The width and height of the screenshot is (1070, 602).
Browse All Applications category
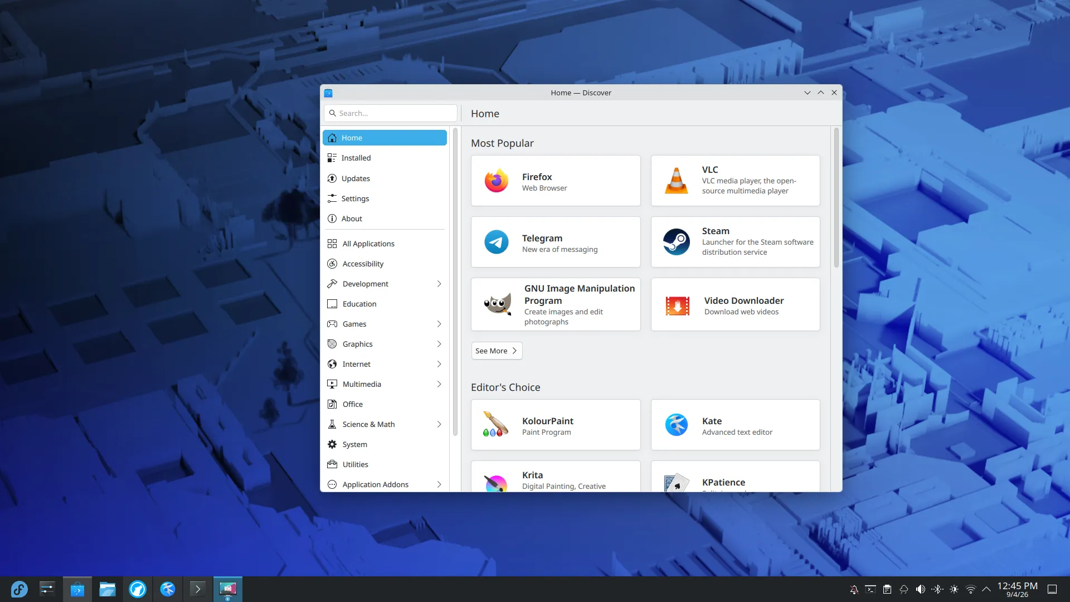pyautogui.click(x=385, y=244)
